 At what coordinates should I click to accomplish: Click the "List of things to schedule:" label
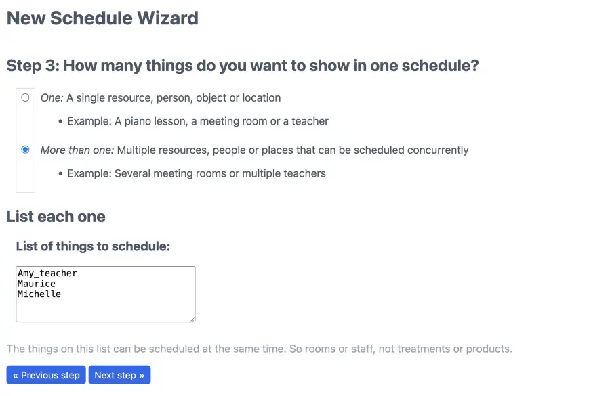pyautogui.click(x=93, y=246)
